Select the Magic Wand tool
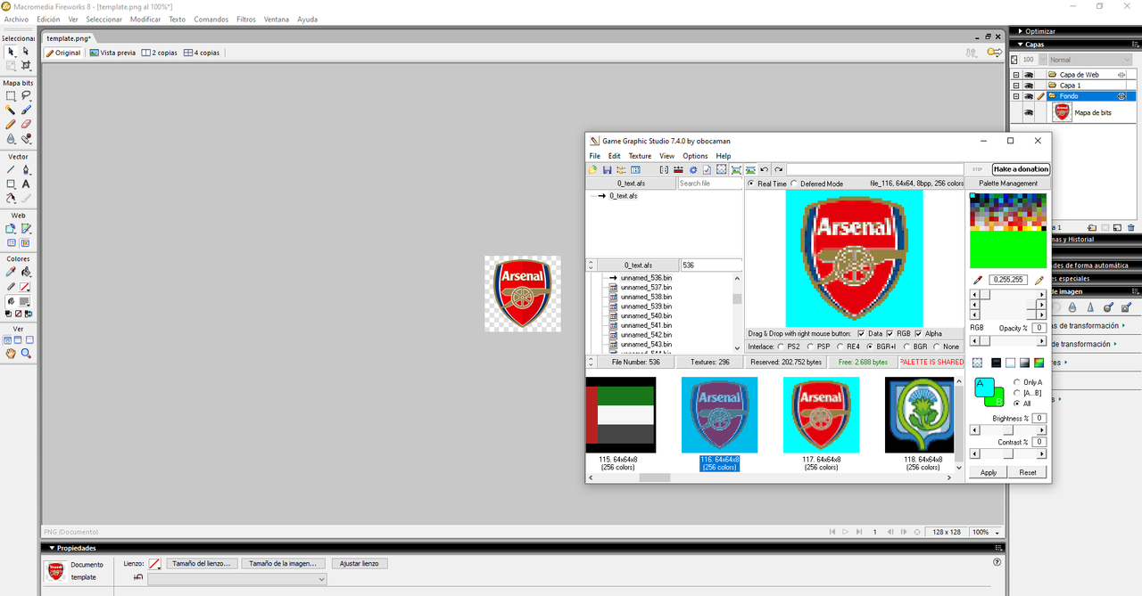 pyautogui.click(x=11, y=110)
